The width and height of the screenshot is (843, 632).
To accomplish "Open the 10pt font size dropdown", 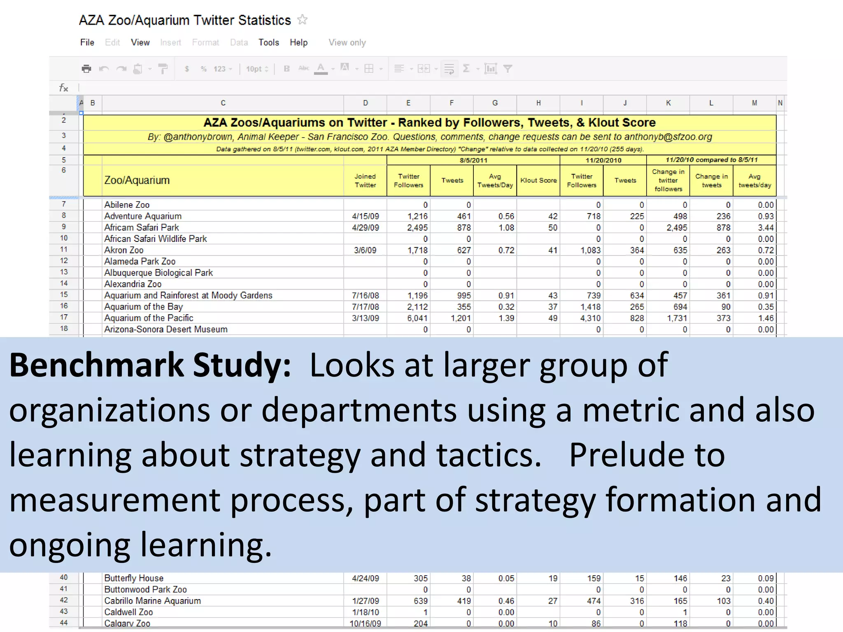I will [257, 69].
